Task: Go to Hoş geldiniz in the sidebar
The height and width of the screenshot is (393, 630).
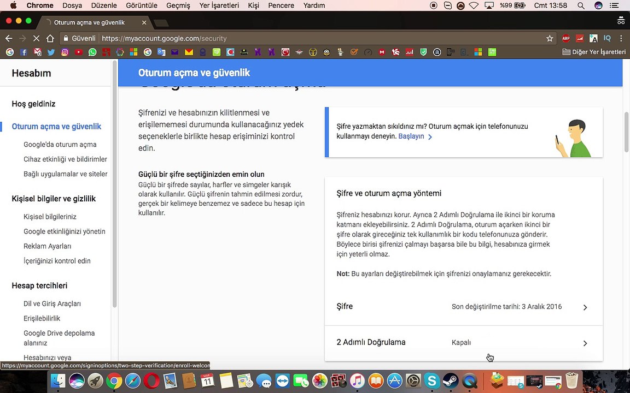Action: point(33,104)
